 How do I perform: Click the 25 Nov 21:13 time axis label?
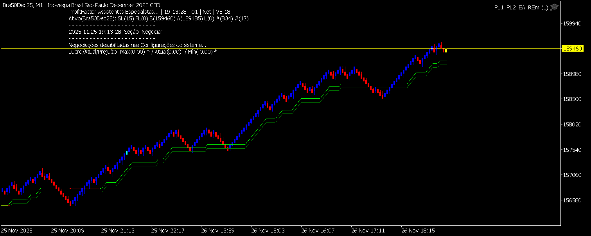[117, 231]
